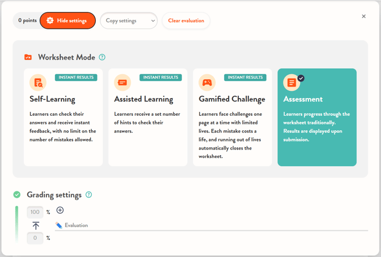Close the settings dialog
The width and height of the screenshot is (381, 257).
364,17
